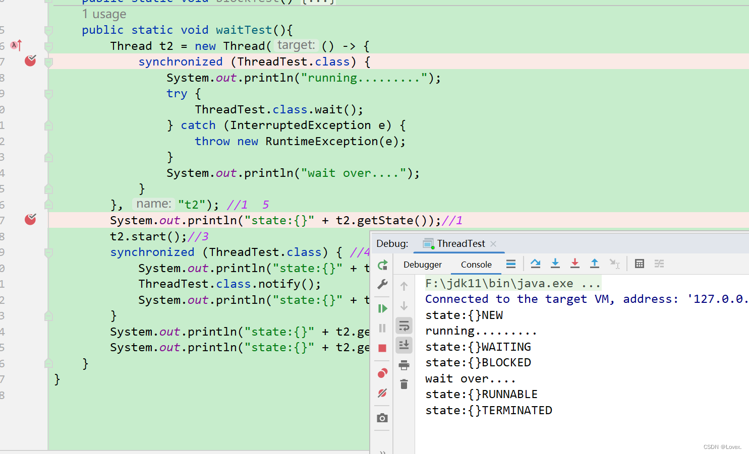Click Step Into icon
Image resolution: width=749 pixels, height=454 pixels.
[x=555, y=264]
